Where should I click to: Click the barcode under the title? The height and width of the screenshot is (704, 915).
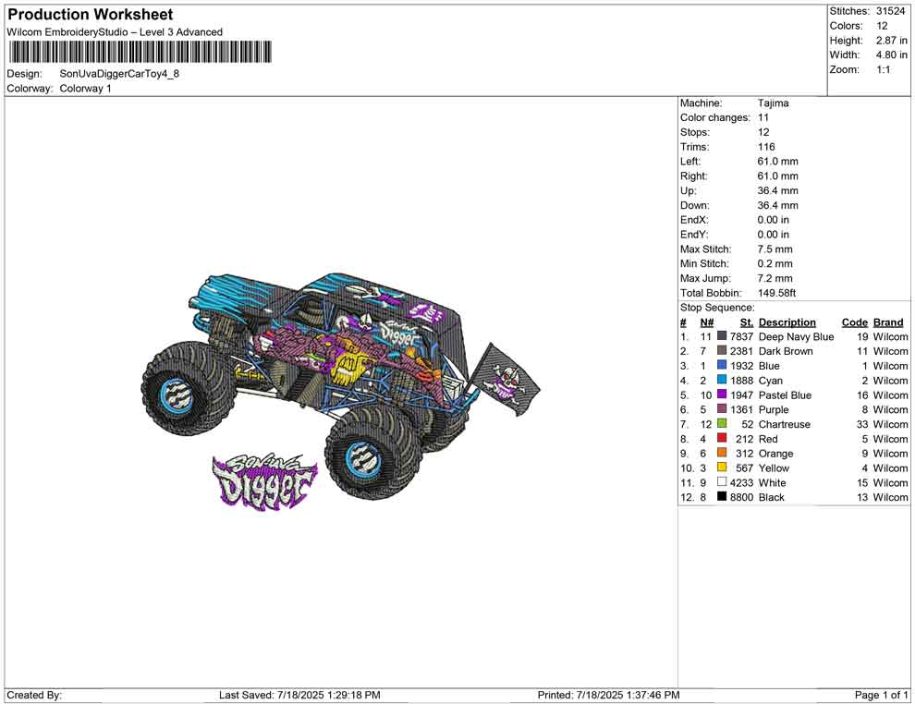click(x=140, y=52)
